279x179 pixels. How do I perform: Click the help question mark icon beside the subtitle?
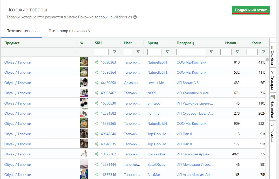[135, 17]
